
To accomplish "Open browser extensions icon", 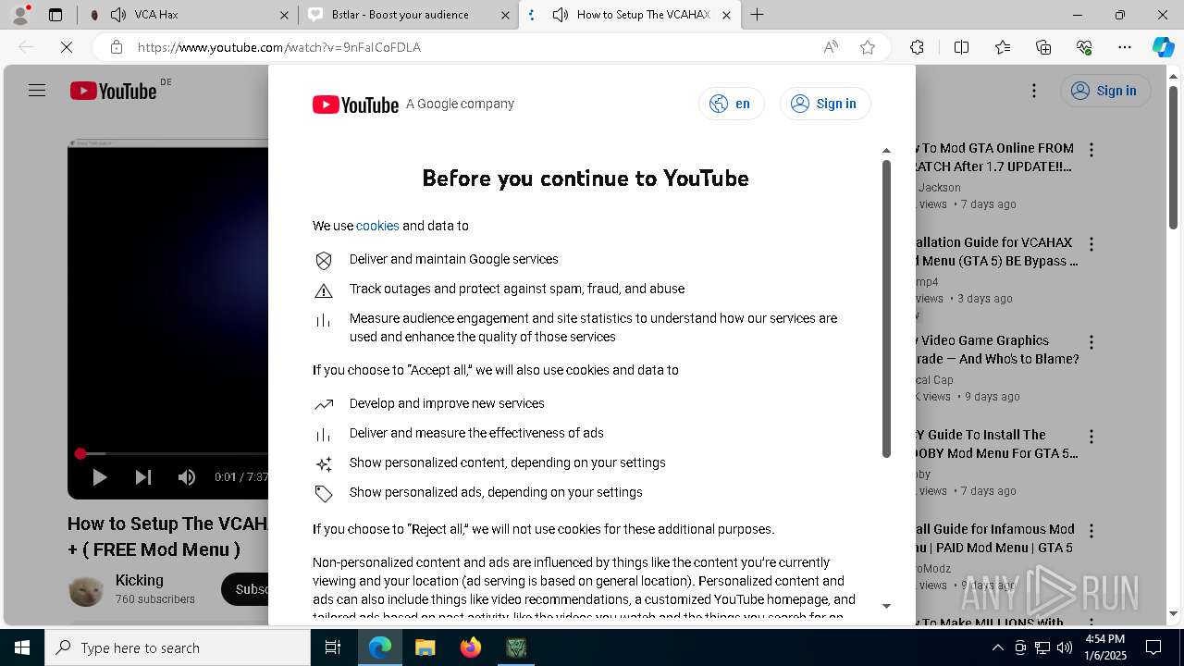I will point(917,47).
